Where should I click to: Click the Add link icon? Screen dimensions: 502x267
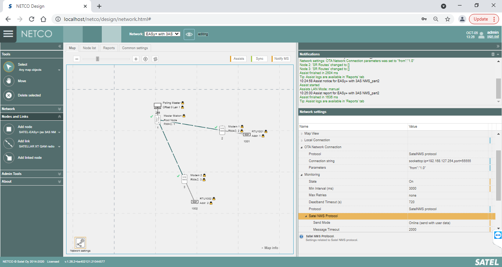point(9,143)
